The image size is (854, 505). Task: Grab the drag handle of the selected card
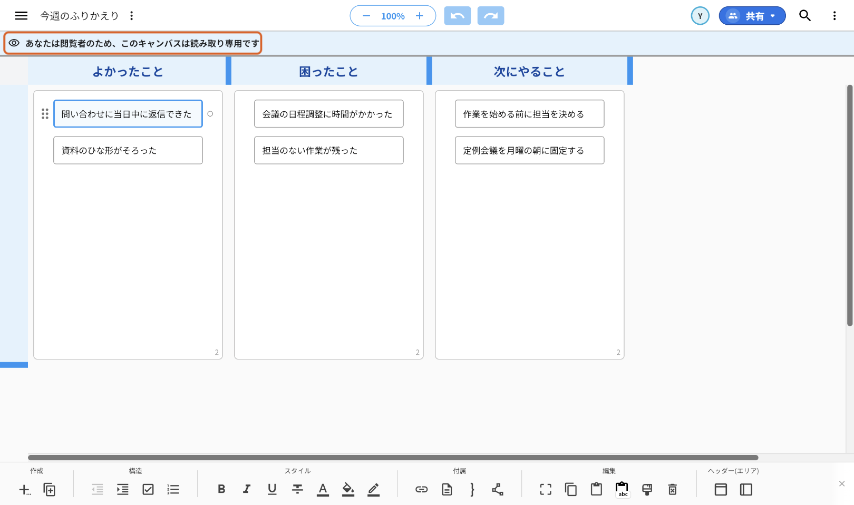pos(45,114)
